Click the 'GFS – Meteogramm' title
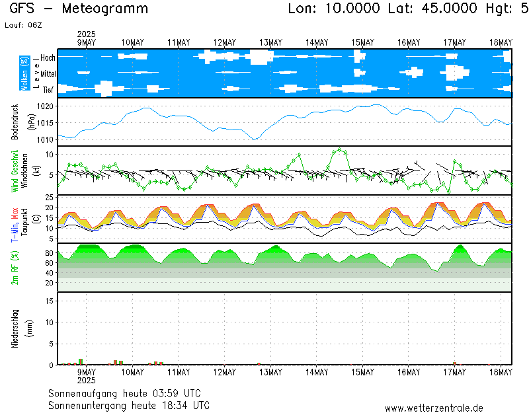The height and width of the screenshot is (413, 529). click(x=79, y=9)
